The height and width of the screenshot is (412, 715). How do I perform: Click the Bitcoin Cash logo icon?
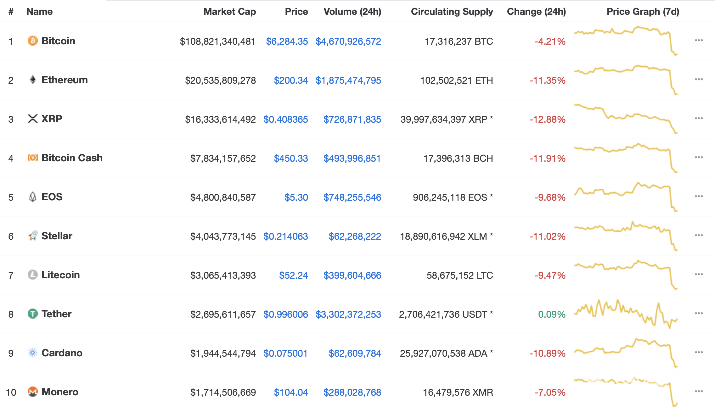coord(32,158)
